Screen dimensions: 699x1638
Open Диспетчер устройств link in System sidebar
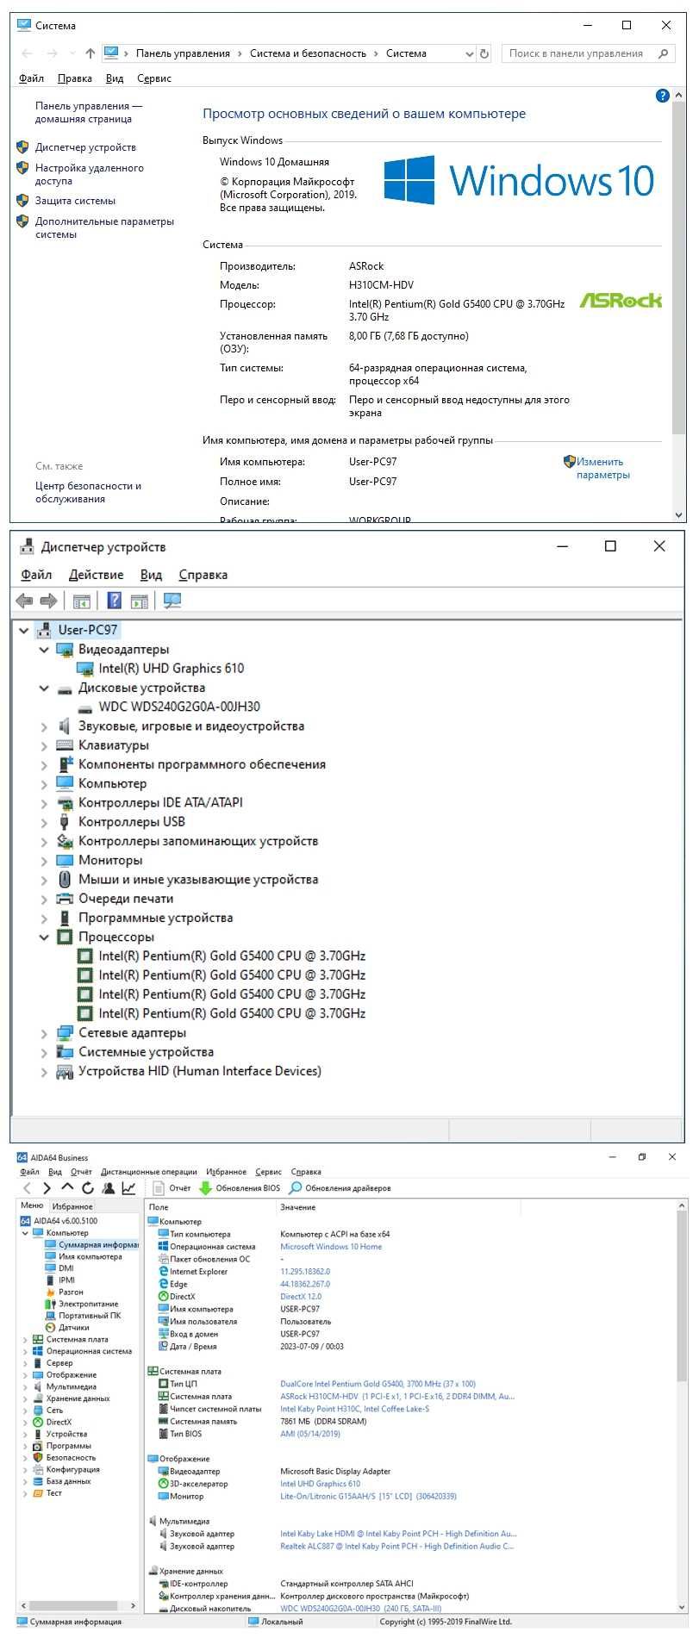tap(85, 147)
